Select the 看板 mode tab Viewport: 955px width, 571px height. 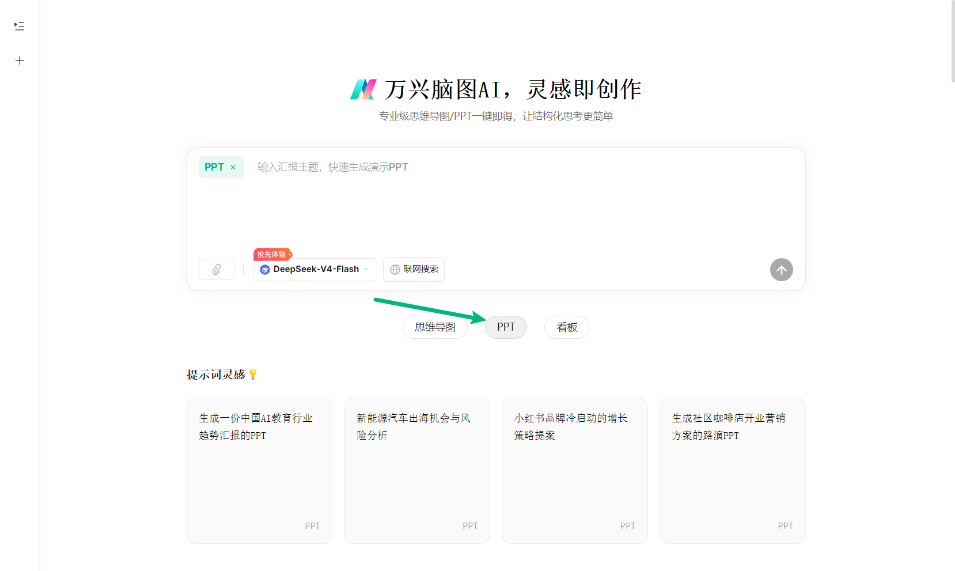(567, 327)
